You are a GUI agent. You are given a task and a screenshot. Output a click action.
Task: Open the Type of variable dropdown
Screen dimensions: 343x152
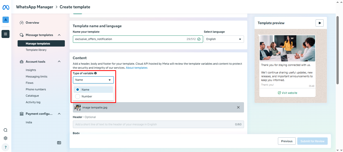93,80
